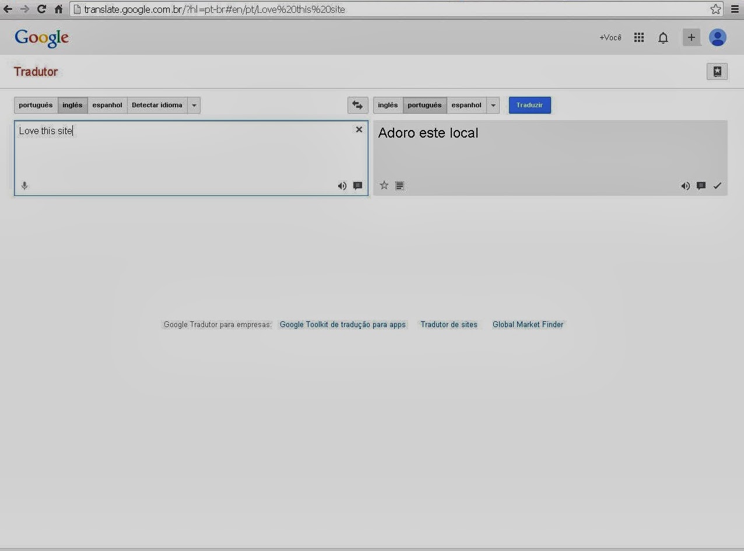
Task: Open the +Você link
Action: coord(610,37)
